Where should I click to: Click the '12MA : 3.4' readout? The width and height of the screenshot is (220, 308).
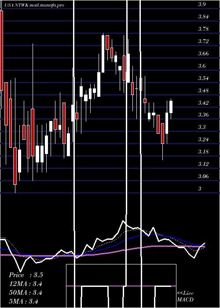(x=26, y=284)
